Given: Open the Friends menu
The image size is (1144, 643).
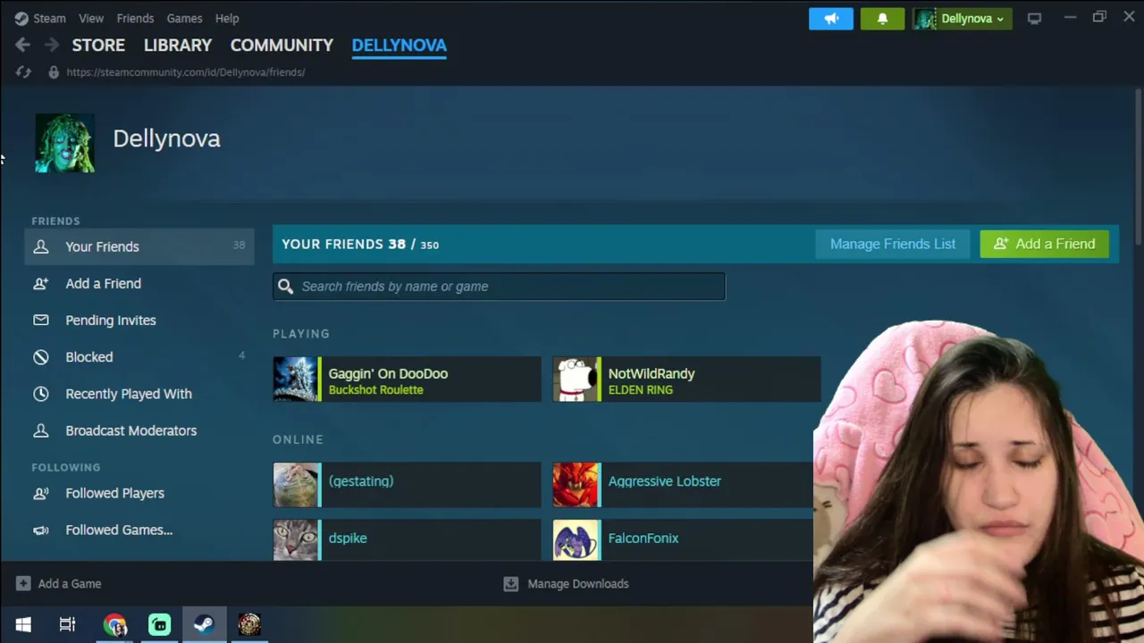Looking at the screenshot, I should pyautogui.click(x=135, y=18).
